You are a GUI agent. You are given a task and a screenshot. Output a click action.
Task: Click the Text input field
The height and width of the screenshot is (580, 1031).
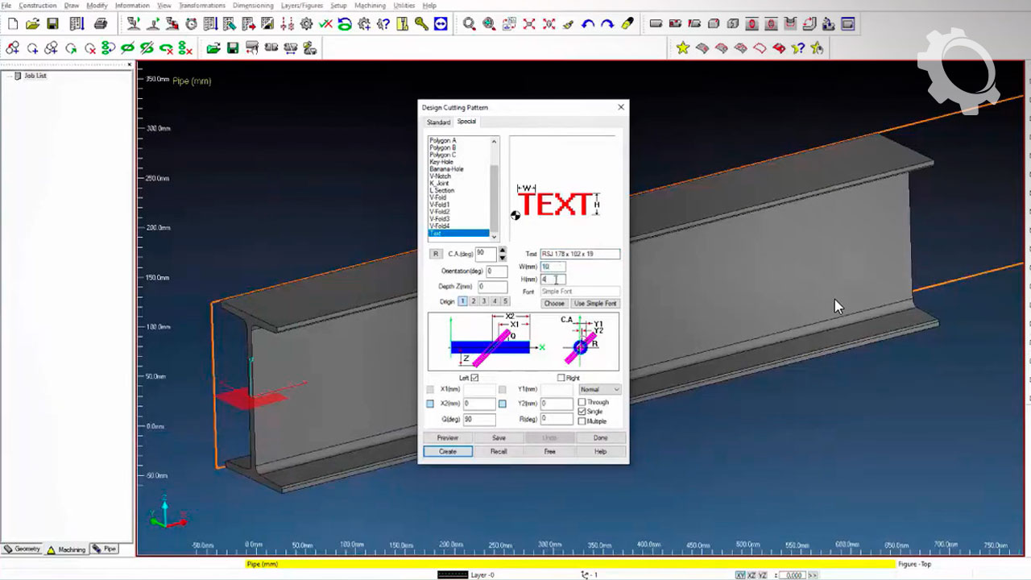(x=579, y=254)
